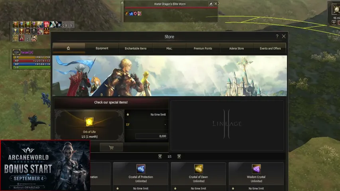Image resolution: width=340 pixels, height=191 pixels.
Task: Click the Crystal of Dawn Unlimited label
Action: (x=198, y=179)
